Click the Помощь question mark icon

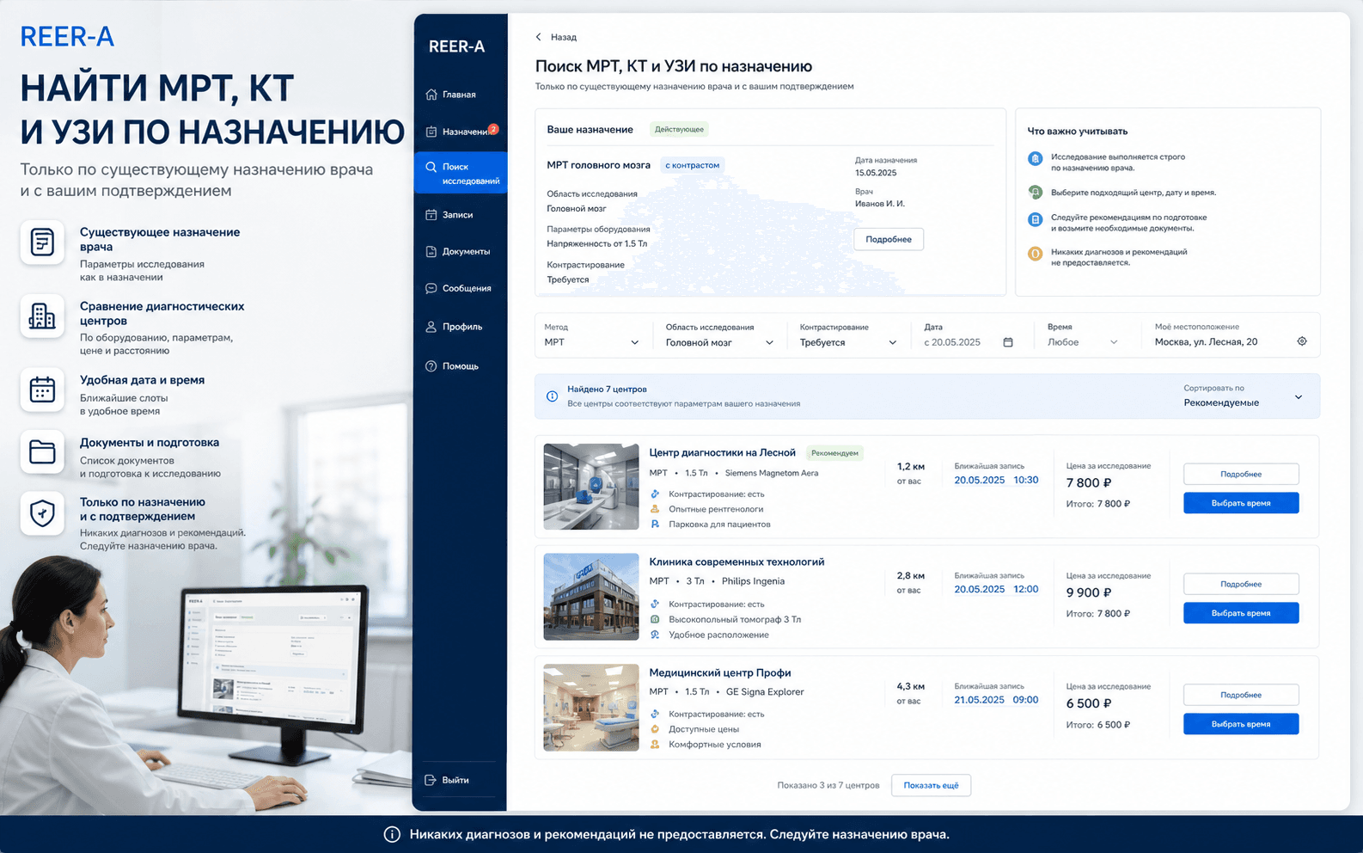click(x=431, y=366)
